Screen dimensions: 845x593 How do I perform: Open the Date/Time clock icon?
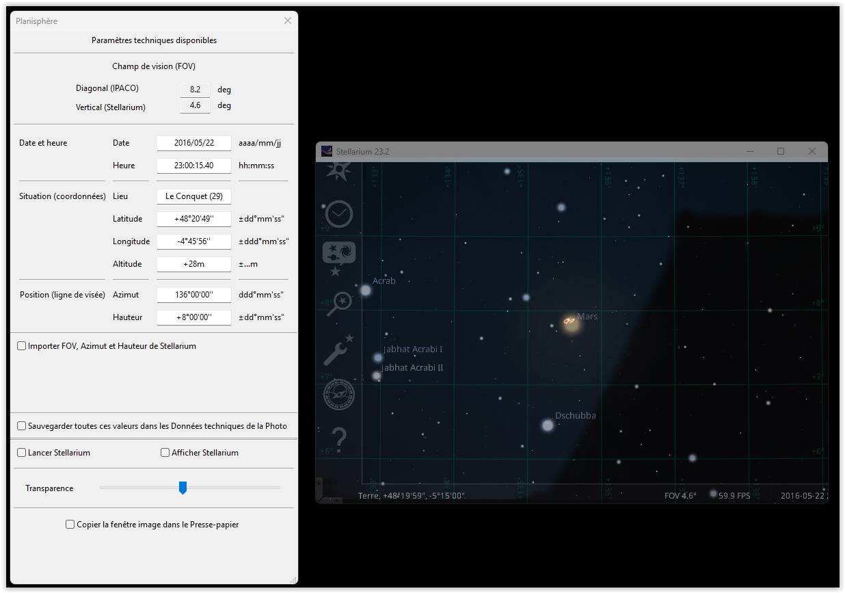[338, 214]
